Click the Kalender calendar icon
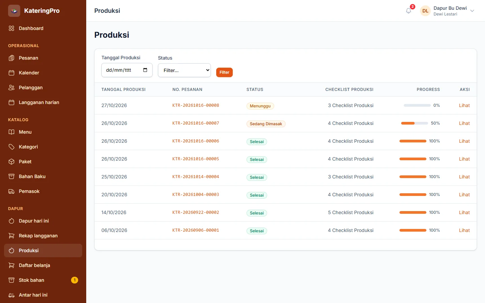The image size is (485, 303). (11, 73)
